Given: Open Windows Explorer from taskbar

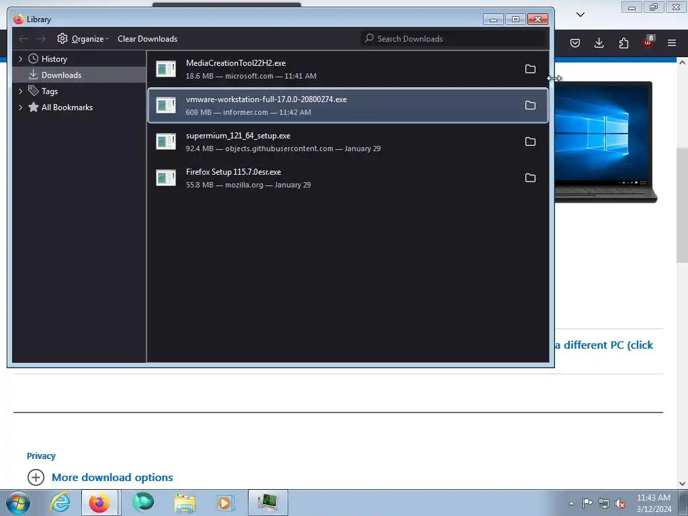Looking at the screenshot, I should (185, 503).
